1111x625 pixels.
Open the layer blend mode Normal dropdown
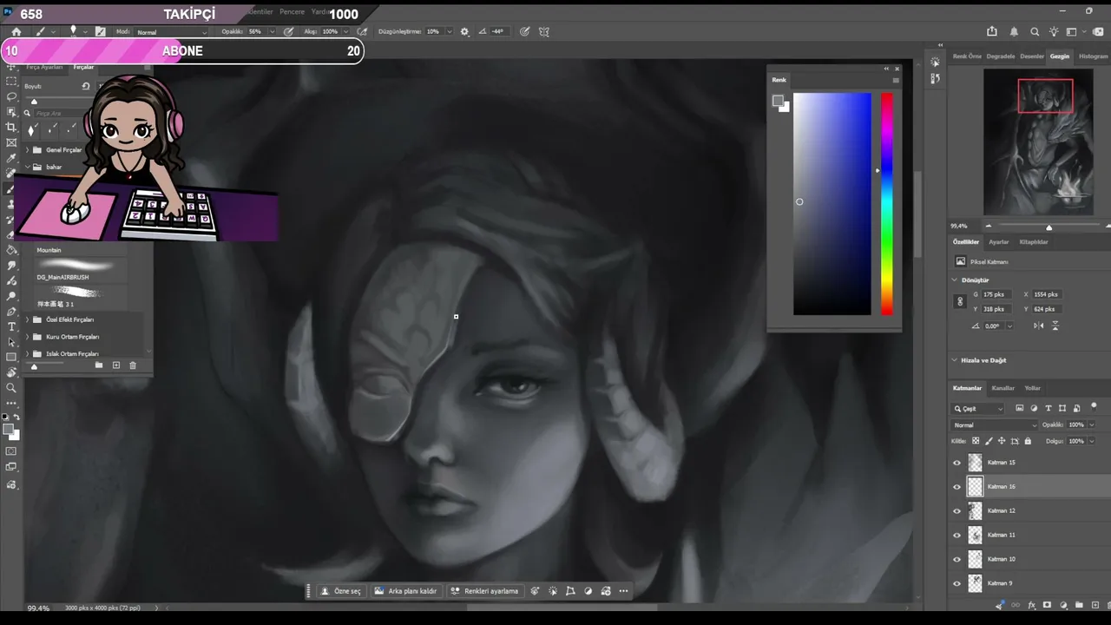point(995,425)
